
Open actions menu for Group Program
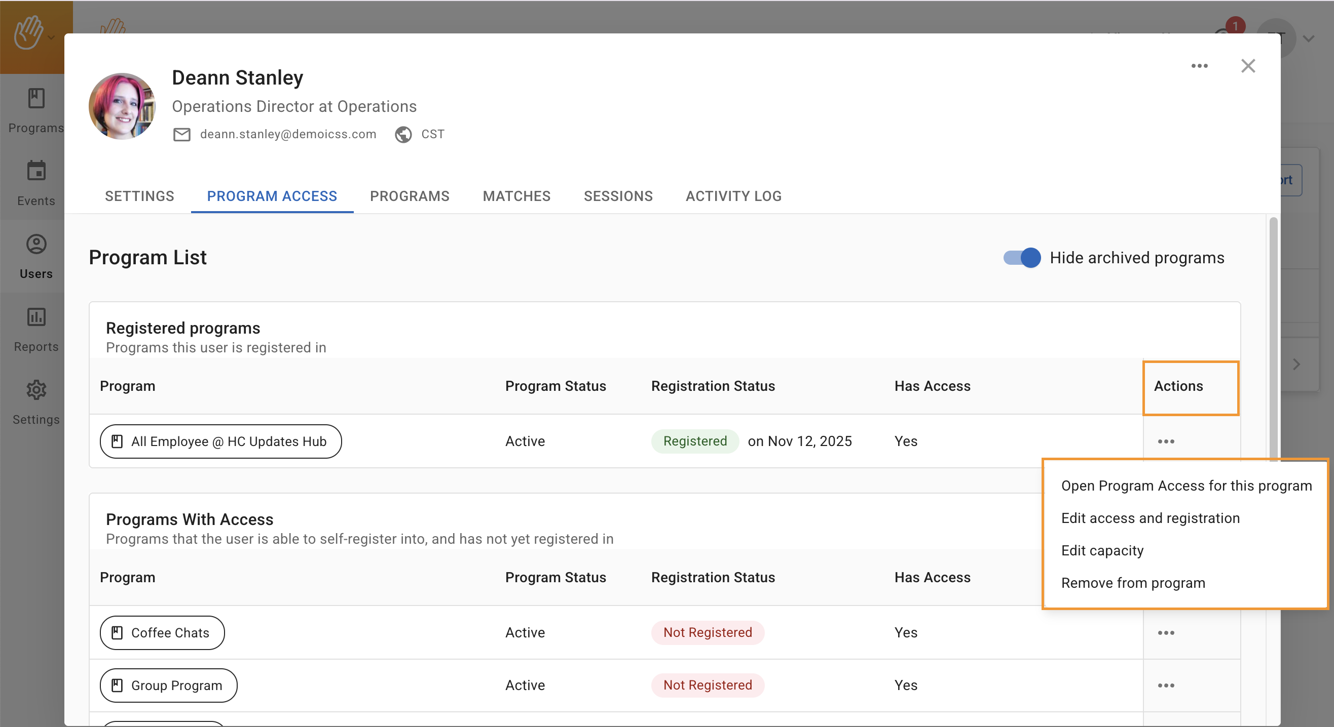point(1166,685)
